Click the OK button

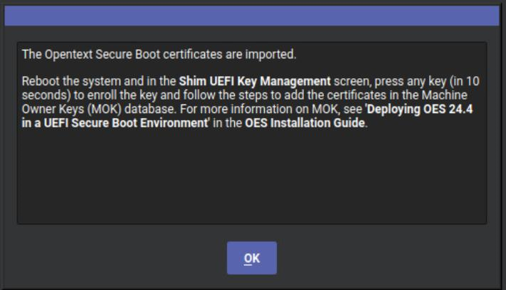251,258
